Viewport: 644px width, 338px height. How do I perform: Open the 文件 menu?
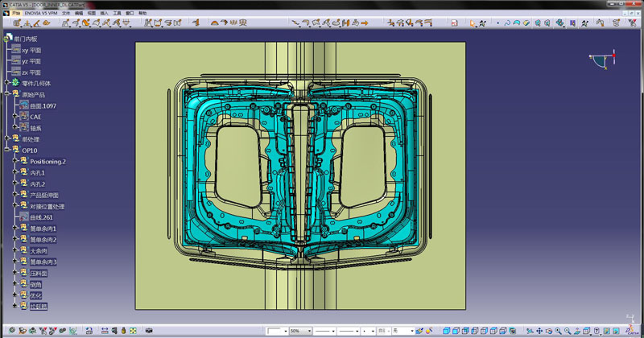click(66, 14)
